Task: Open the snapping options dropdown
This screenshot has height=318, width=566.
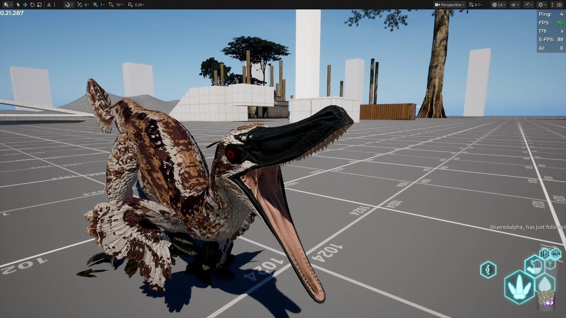Action: click(68, 4)
